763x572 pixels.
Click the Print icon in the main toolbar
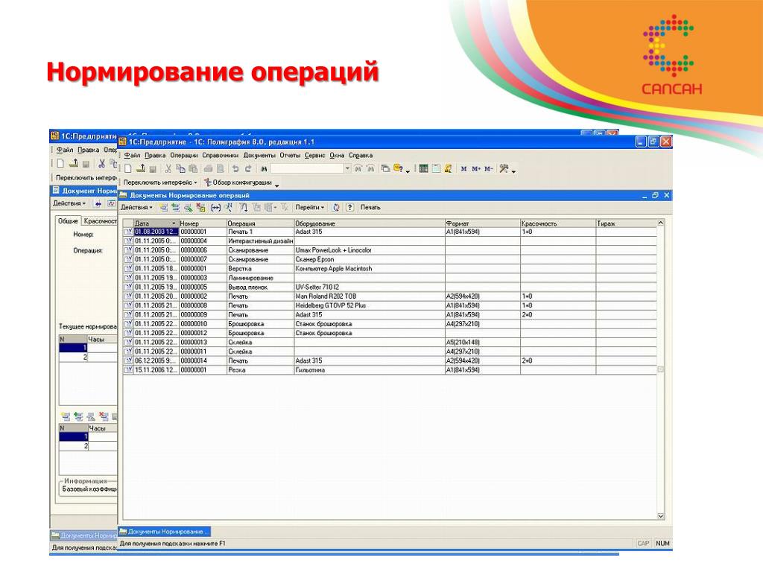[209, 169]
